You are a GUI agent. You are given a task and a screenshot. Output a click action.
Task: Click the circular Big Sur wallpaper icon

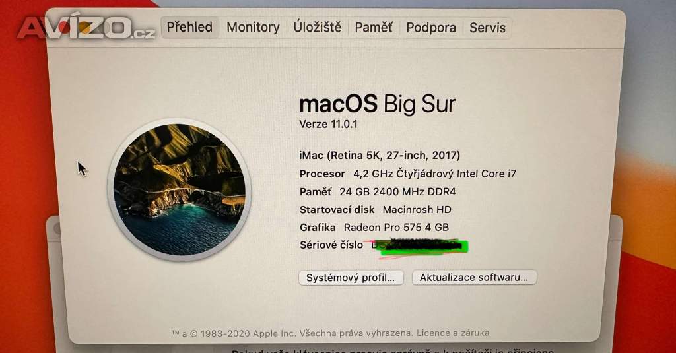tap(180, 189)
